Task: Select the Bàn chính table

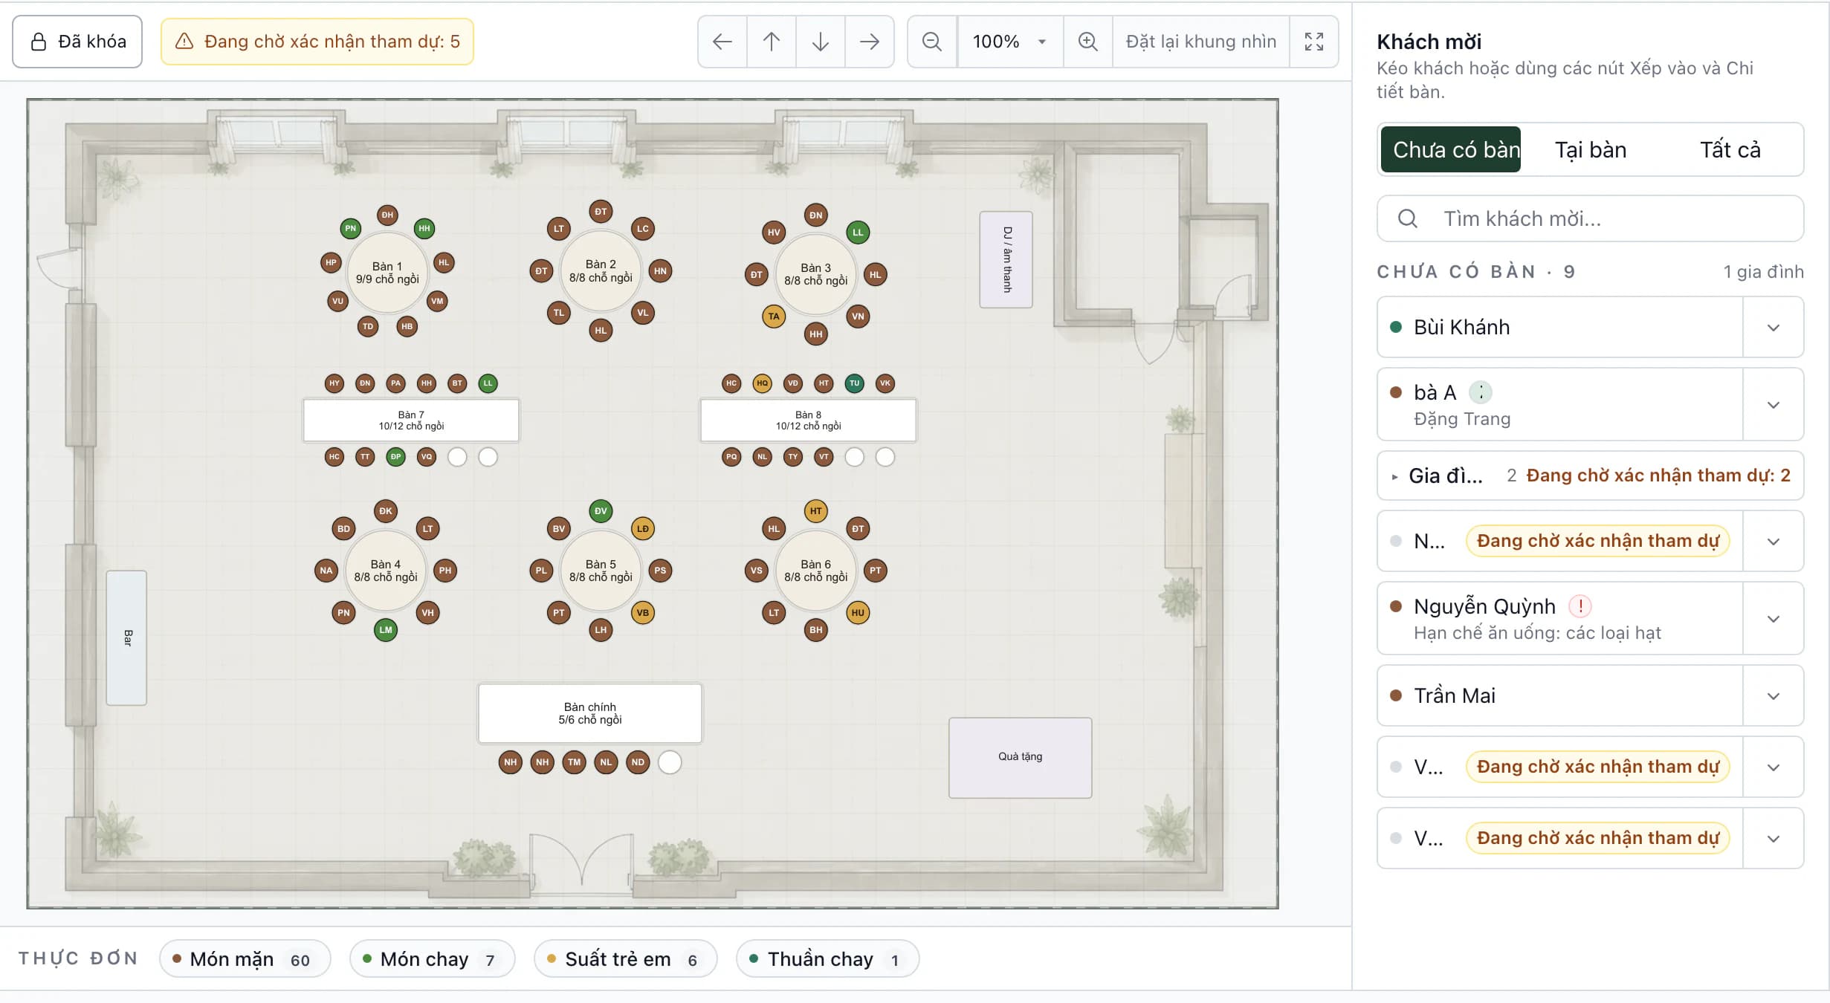Action: [590, 713]
